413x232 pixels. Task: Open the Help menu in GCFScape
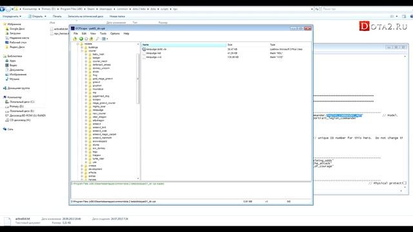[126, 34]
